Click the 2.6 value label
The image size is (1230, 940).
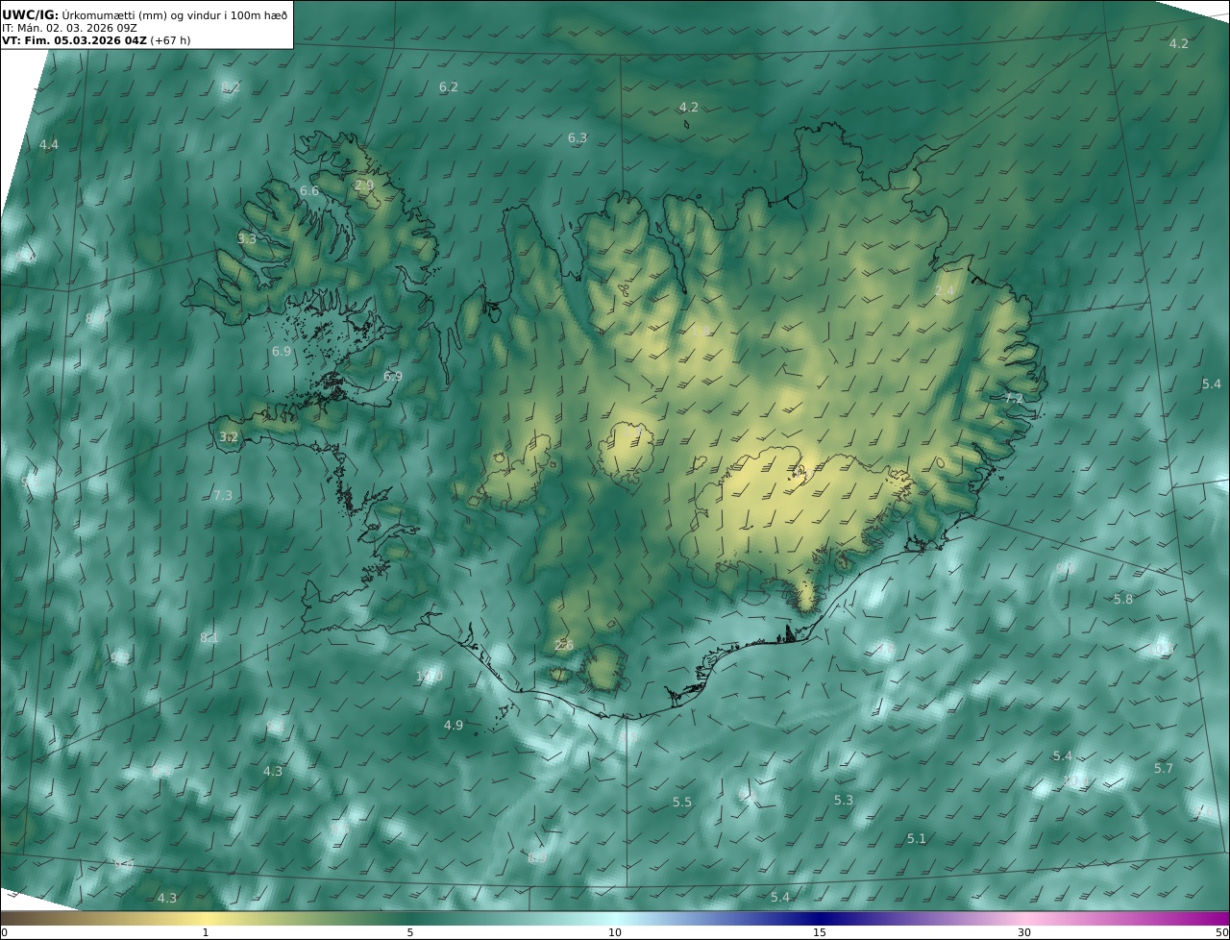[x=564, y=645]
